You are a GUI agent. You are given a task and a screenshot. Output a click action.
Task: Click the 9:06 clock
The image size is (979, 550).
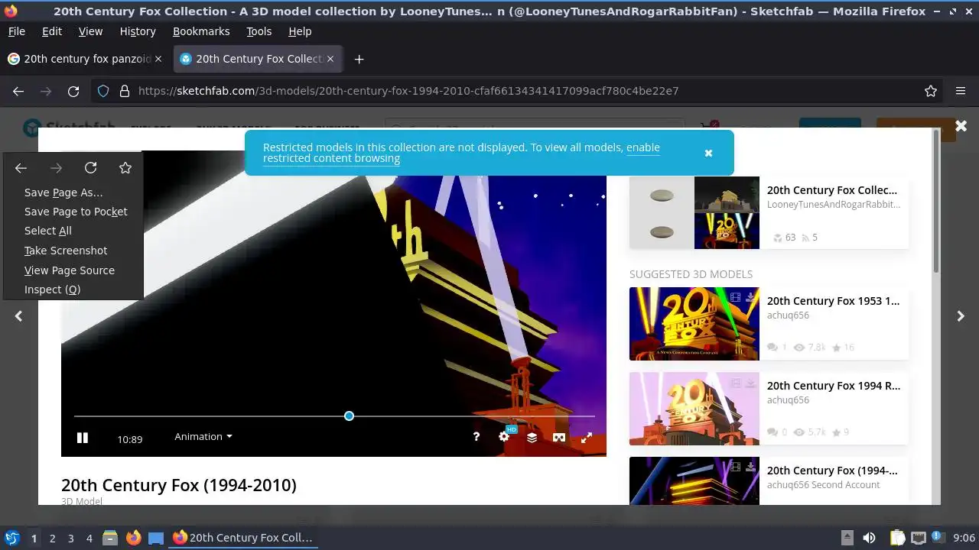(964, 538)
